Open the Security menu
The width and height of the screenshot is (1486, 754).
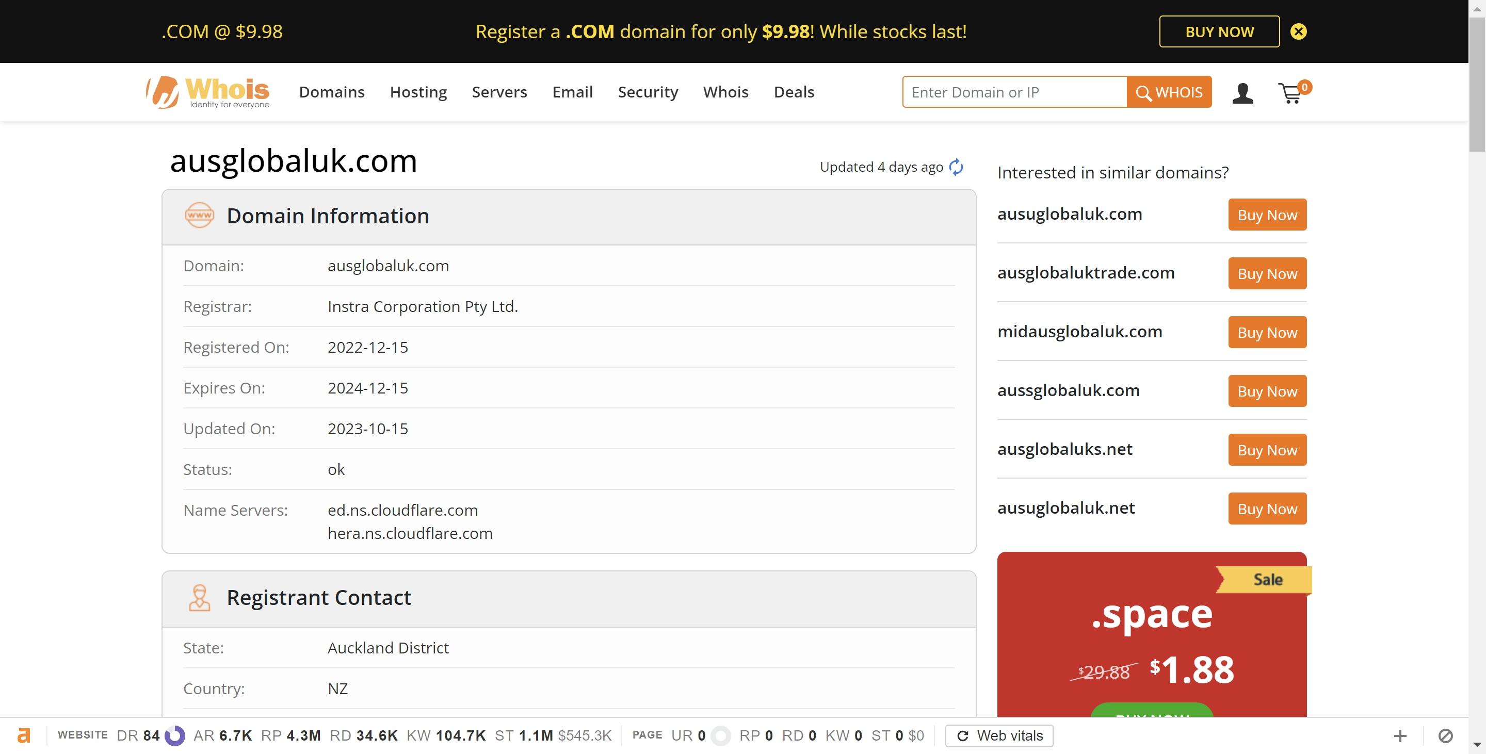(x=648, y=92)
